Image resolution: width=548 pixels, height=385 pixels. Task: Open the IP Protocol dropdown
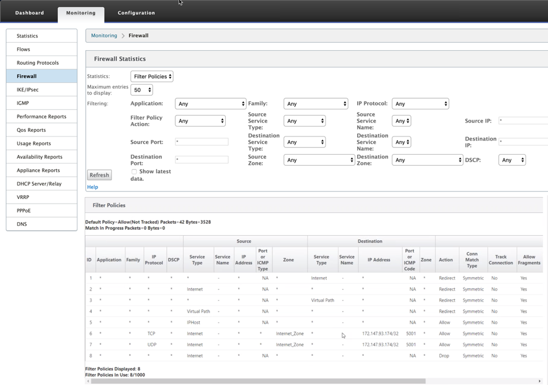click(420, 104)
